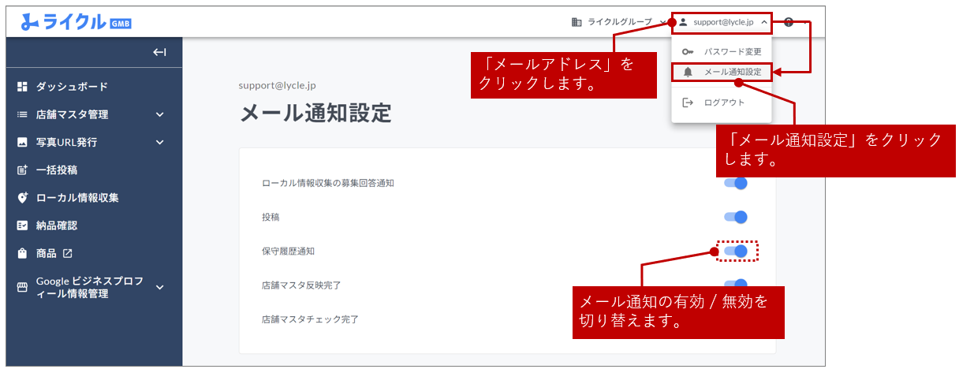Click the ダッシュボード grid icon
This screenshot has width=959, height=369.
click(22, 87)
